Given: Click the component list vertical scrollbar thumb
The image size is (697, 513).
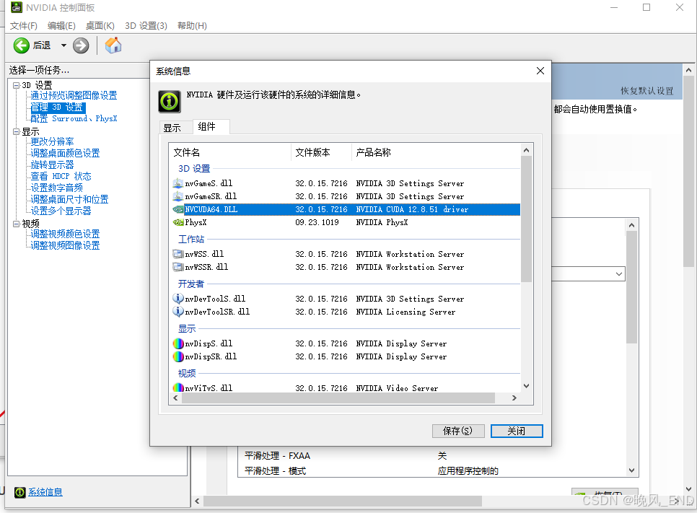Looking at the screenshot, I should coord(526,219).
